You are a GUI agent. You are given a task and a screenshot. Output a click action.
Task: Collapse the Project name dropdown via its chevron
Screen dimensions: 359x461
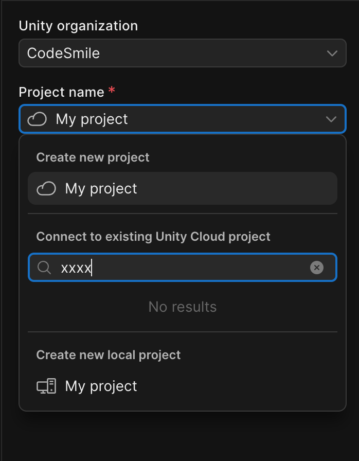point(332,119)
